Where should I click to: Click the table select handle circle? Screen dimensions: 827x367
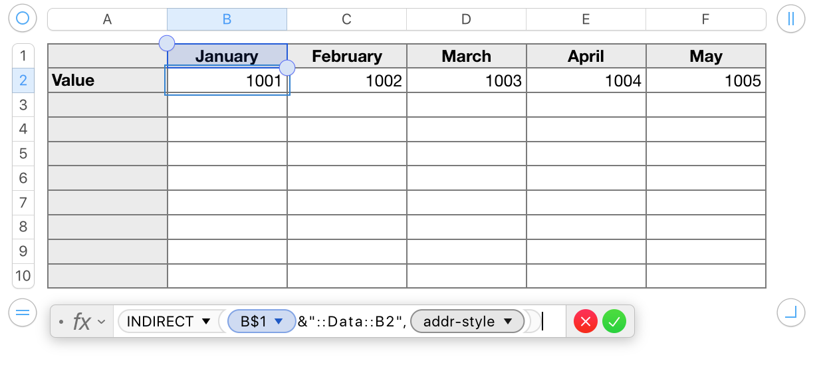click(23, 19)
